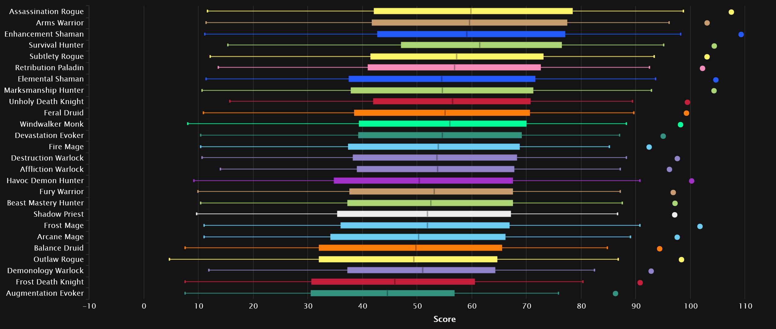Select the Frost Death Knight outlier dot

pos(640,283)
